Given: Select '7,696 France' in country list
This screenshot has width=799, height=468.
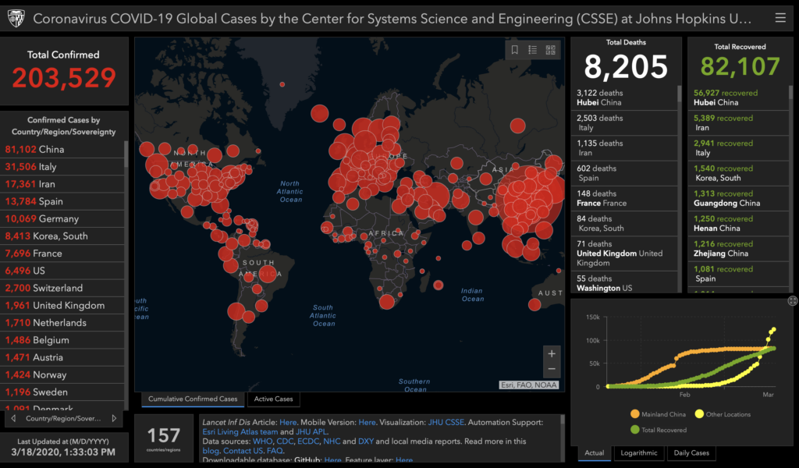Looking at the screenshot, I should coord(62,253).
